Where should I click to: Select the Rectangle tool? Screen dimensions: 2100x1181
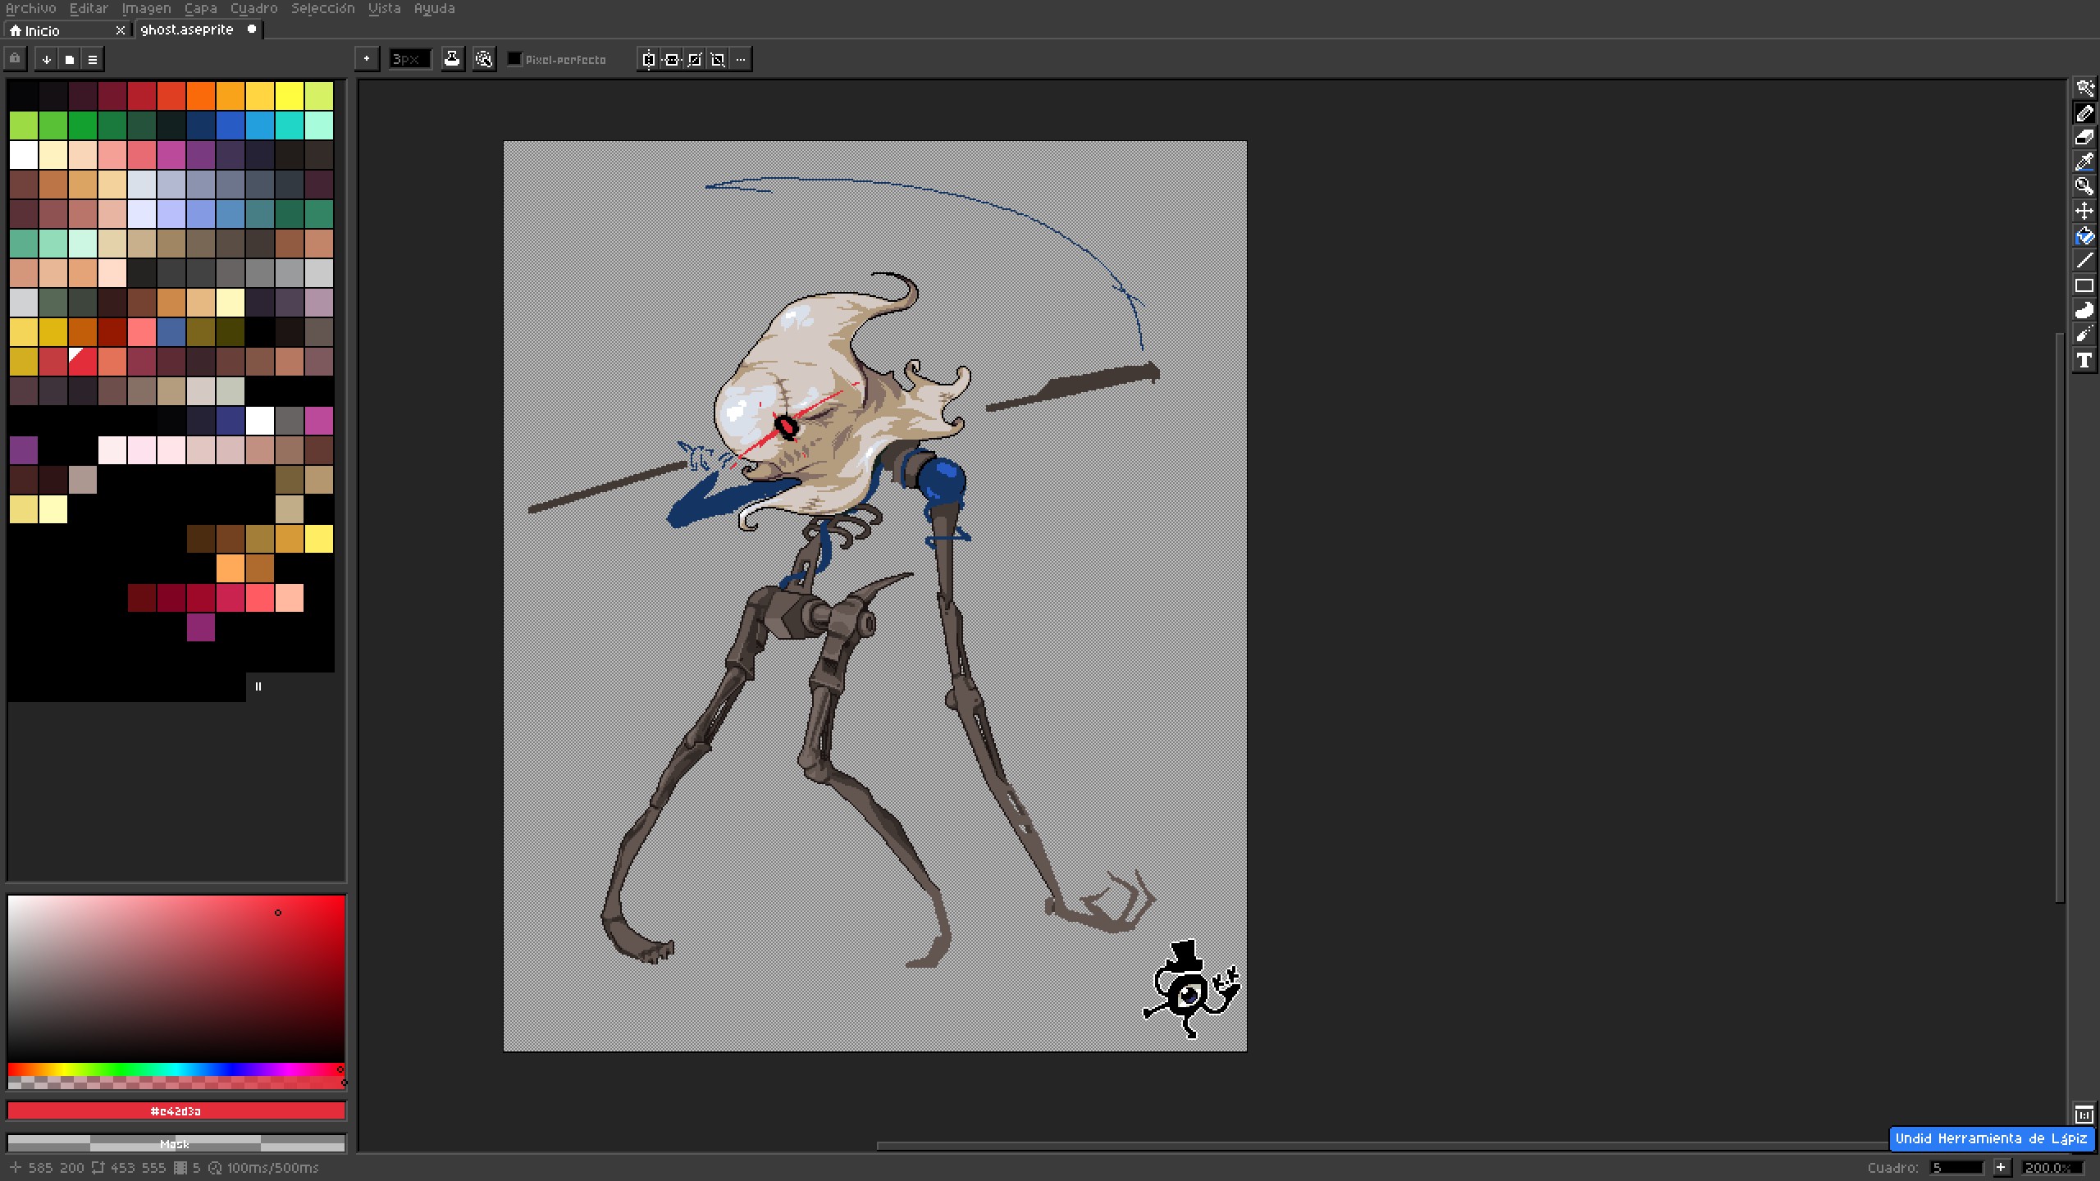[x=2084, y=285]
